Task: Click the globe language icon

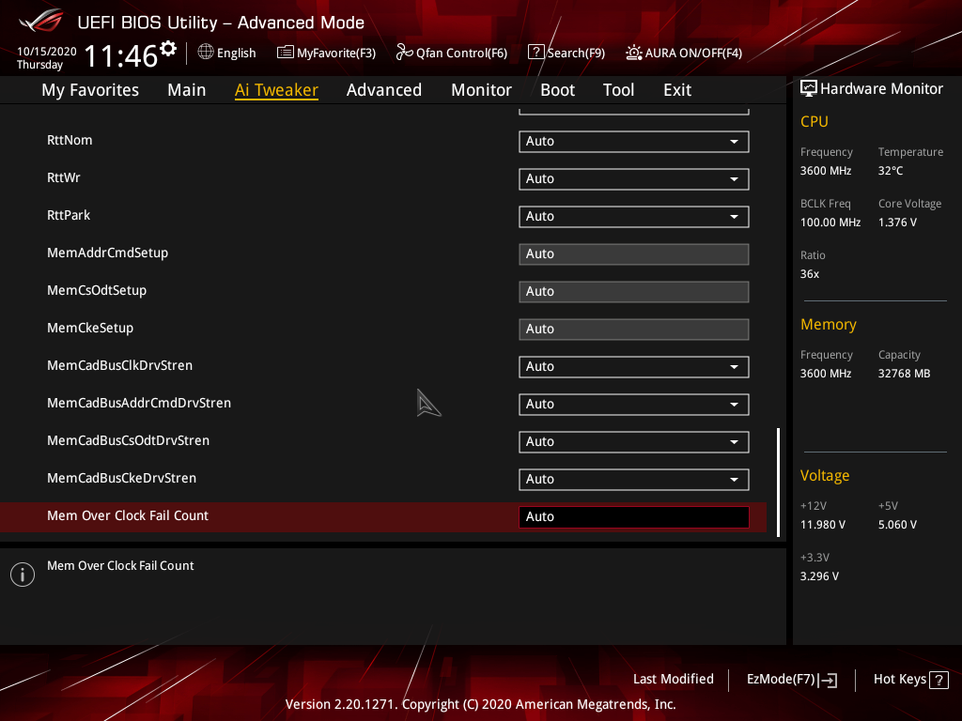Action: pos(206,53)
